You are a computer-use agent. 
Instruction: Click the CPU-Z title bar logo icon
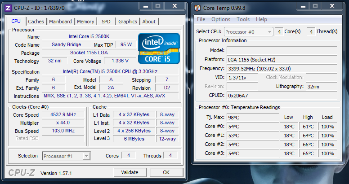tap(8, 7)
